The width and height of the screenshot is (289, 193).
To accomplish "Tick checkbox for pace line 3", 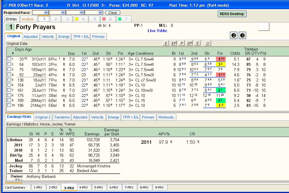I will click(x=9, y=69).
